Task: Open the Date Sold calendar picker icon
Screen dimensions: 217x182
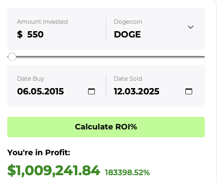Action: coord(189,91)
